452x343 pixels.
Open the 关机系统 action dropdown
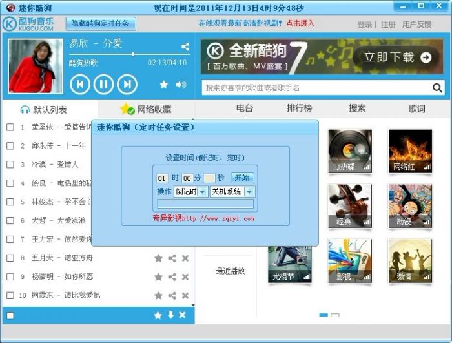(249, 192)
